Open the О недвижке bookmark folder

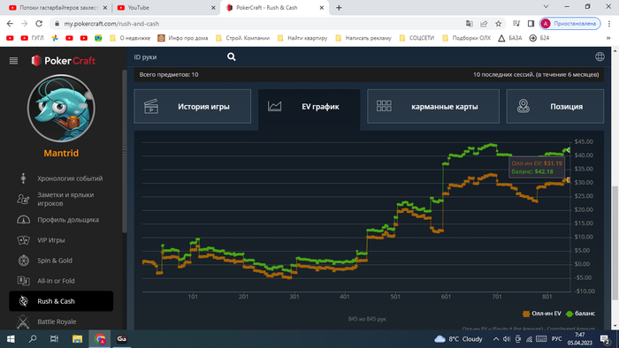[130, 38]
